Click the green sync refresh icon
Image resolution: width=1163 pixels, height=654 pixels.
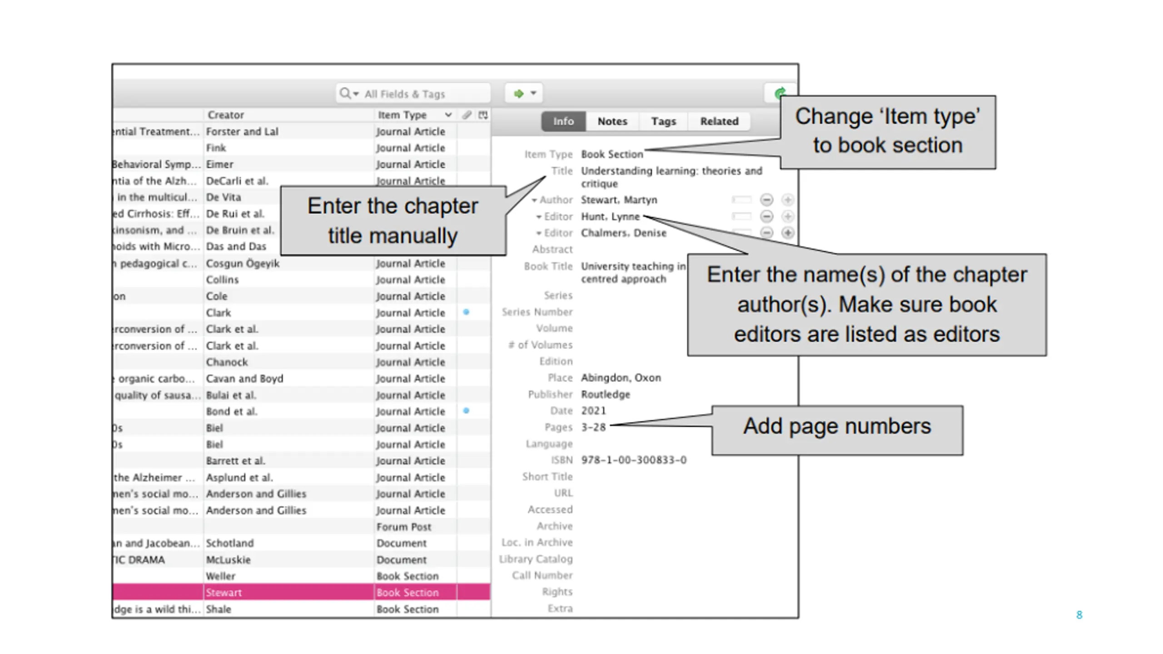(780, 94)
